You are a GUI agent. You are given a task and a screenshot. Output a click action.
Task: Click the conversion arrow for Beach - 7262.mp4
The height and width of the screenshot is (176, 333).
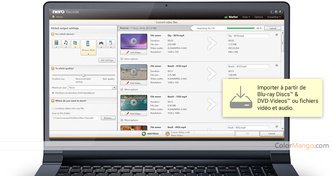tap(212, 104)
